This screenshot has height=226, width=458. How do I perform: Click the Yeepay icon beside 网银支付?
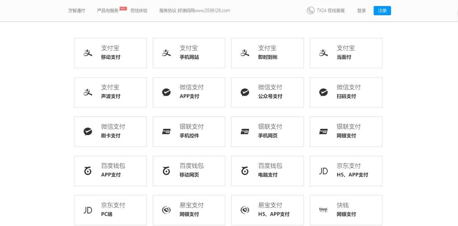point(166,210)
